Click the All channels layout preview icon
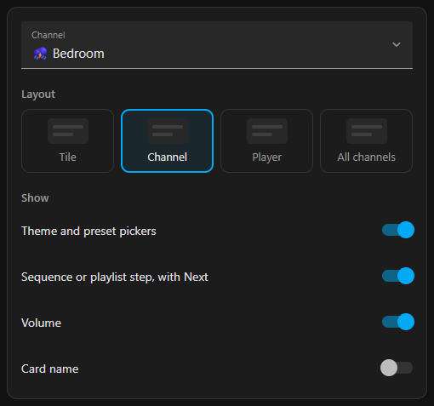This screenshot has height=406, width=434. click(x=367, y=131)
